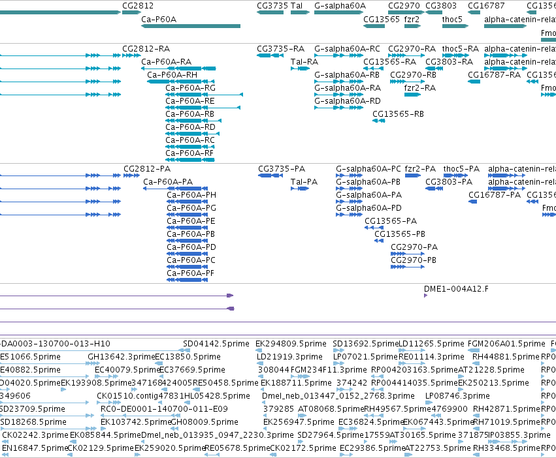Select the LD21919.3prime EST label
Viewport: 556px width, 458px height.
pos(289,357)
